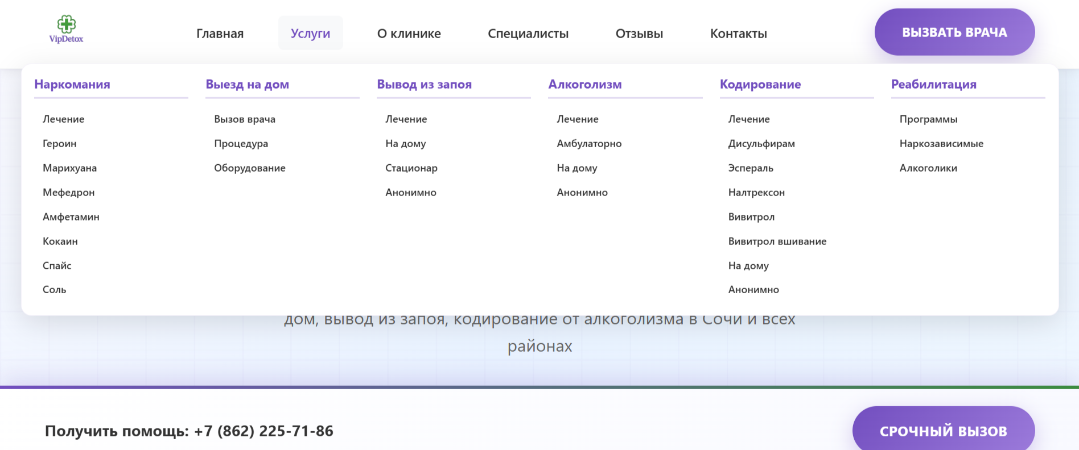This screenshot has height=450, width=1079.
Task: Click the ВЫЗВАТЬ ВРАЧА button
Action: pyautogui.click(x=954, y=32)
